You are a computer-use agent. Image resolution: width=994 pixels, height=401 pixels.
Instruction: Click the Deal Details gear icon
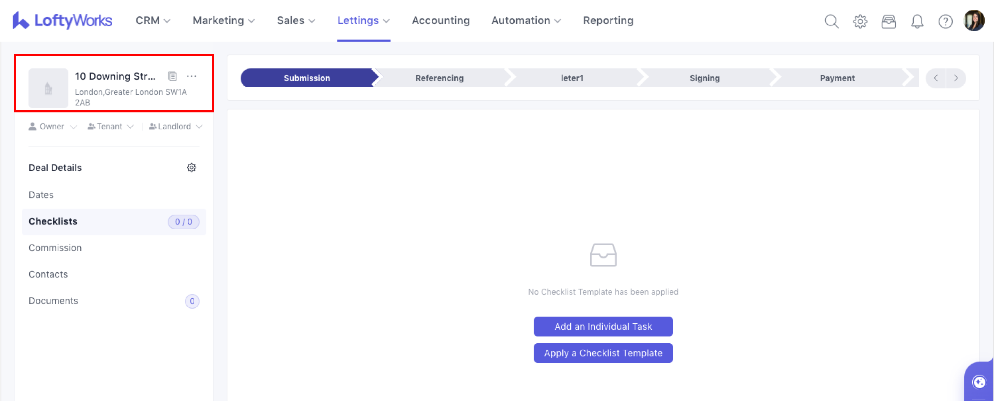point(192,168)
